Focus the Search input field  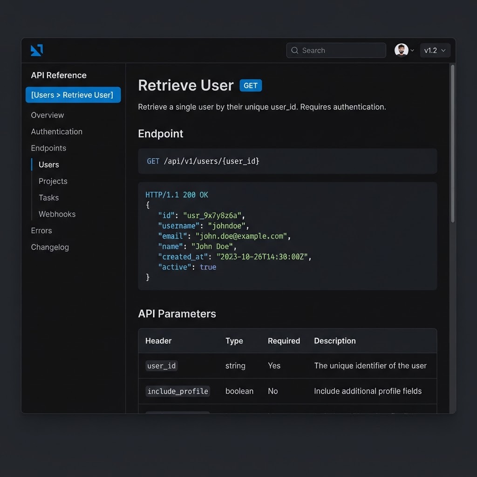click(336, 50)
